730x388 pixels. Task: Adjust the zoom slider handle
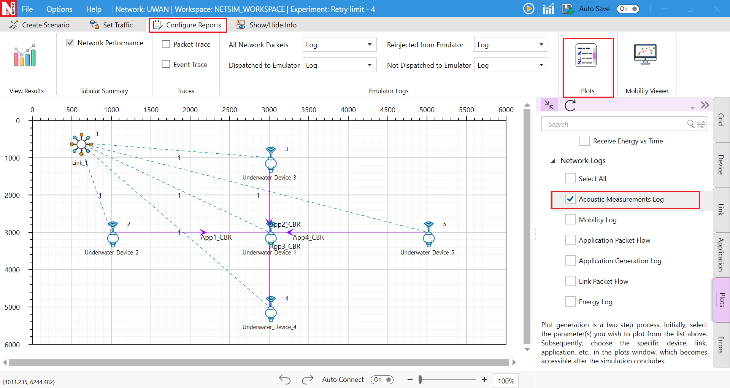coord(420,380)
